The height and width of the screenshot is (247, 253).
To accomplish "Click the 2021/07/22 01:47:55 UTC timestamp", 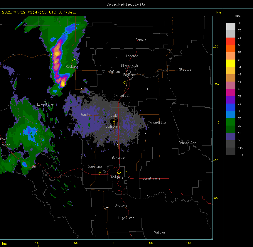I will click(x=29, y=12).
